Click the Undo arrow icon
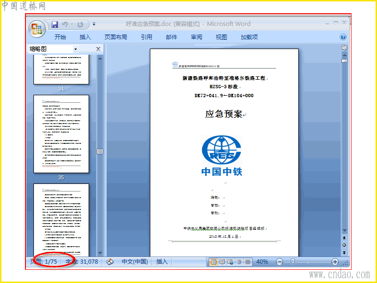377x283 pixels. pos(65,25)
